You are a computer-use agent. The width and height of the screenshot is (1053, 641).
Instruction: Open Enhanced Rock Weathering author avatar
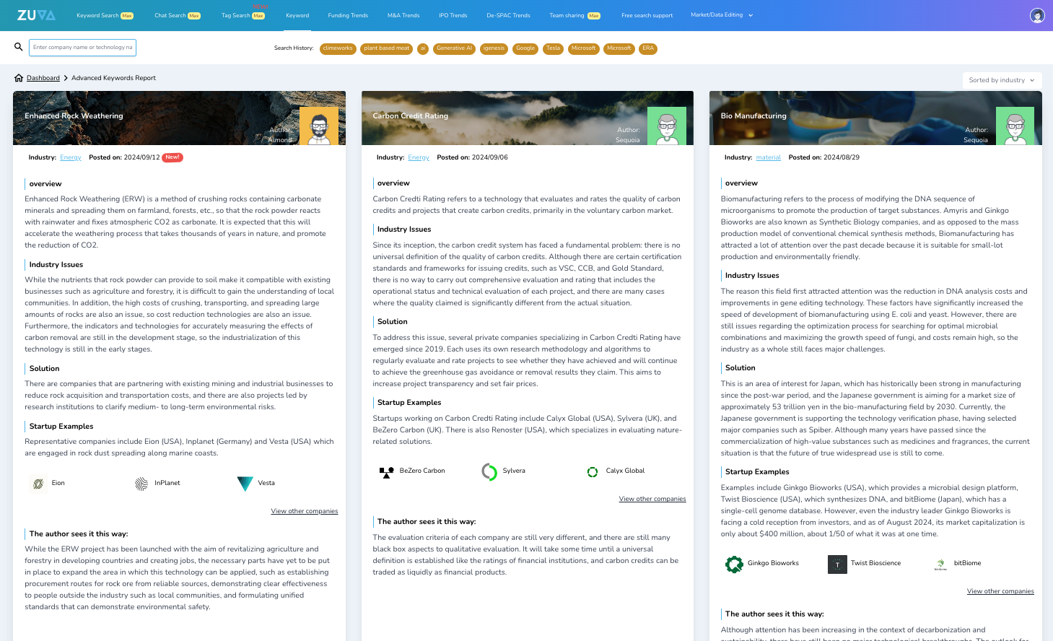pos(318,126)
